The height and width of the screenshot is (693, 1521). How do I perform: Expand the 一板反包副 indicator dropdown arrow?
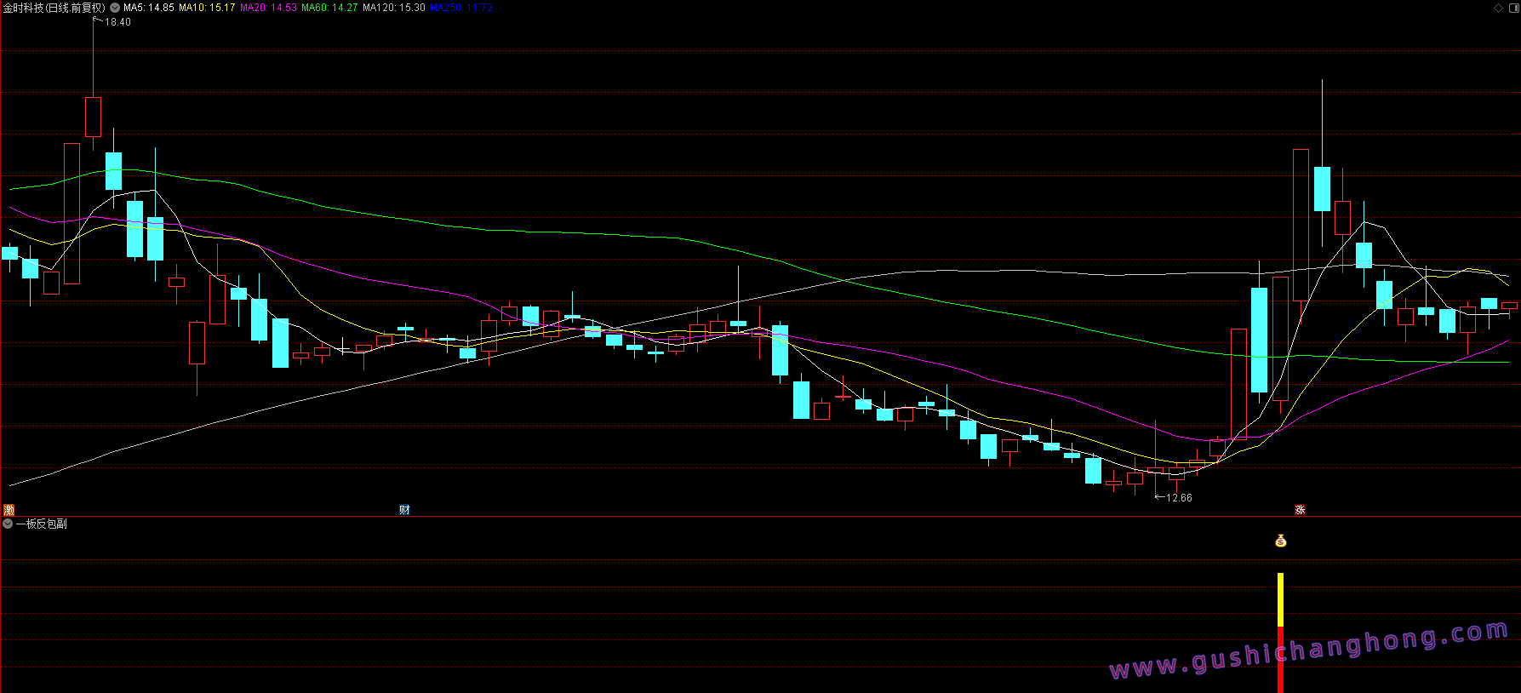coord(8,524)
